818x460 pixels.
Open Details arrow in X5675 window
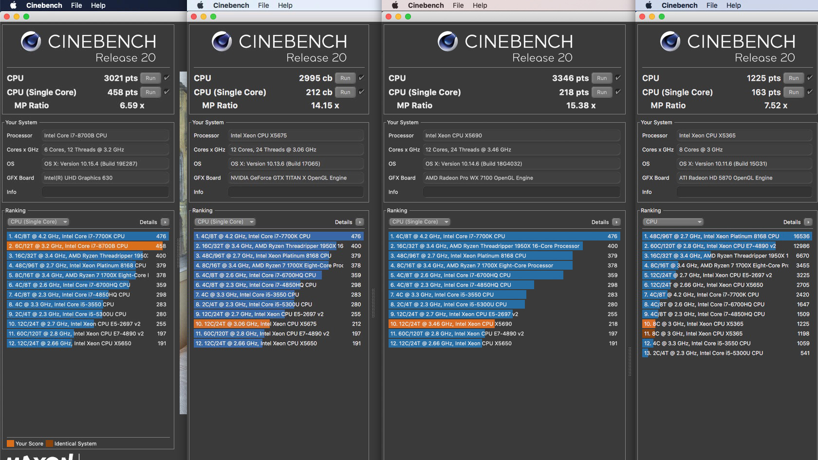point(360,222)
